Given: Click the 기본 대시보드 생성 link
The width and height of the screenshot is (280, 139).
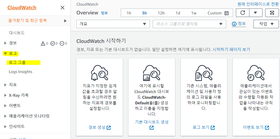Looking at the screenshot, I should point(152,122).
